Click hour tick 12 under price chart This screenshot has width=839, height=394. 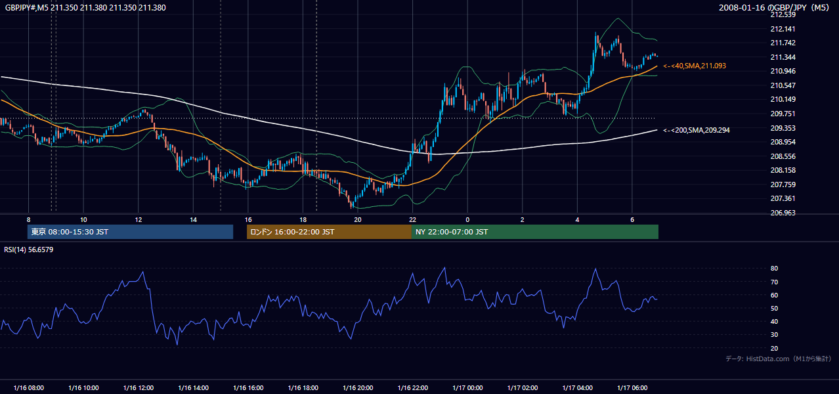point(138,219)
